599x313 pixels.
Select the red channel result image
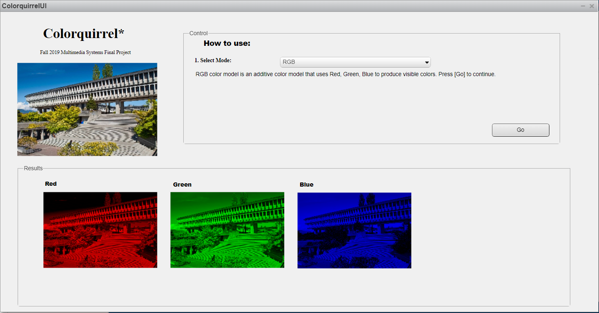tap(100, 230)
